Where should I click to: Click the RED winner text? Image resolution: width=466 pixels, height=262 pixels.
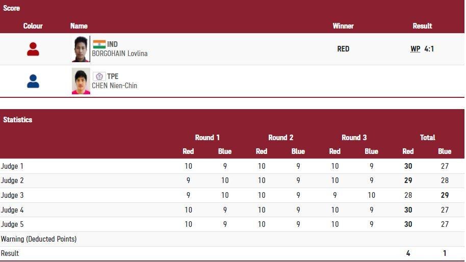(x=343, y=49)
